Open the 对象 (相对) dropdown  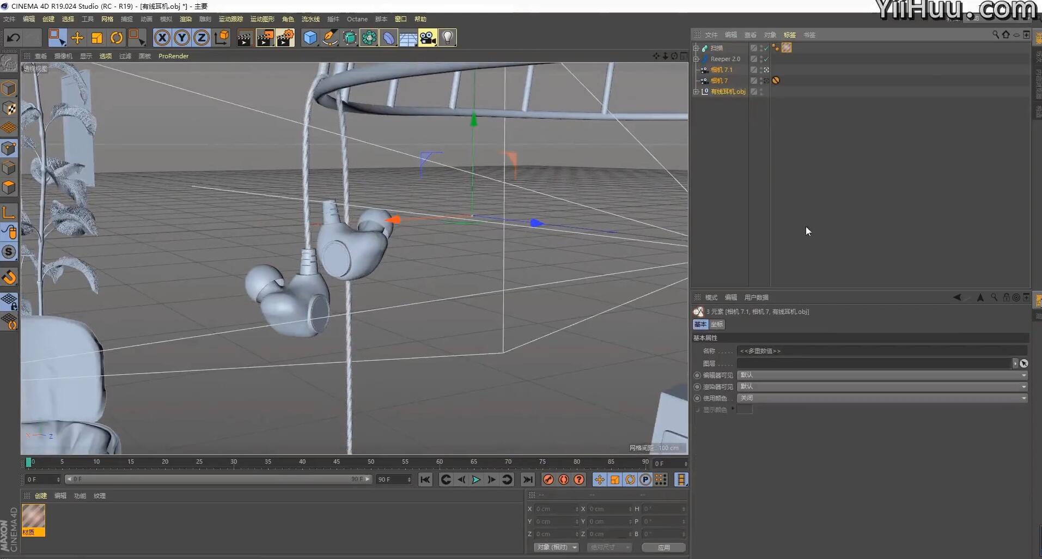[556, 547]
